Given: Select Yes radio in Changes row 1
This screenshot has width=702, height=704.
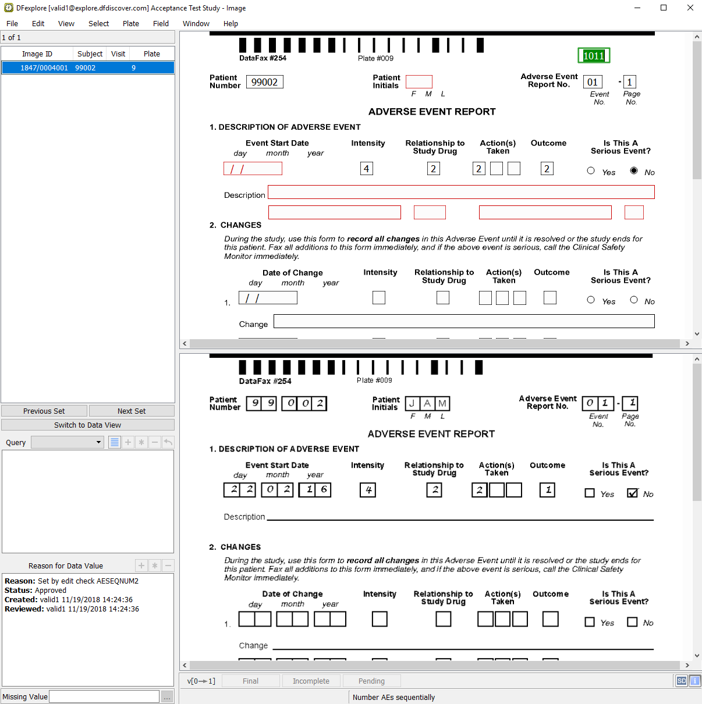Looking at the screenshot, I should pos(591,300).
